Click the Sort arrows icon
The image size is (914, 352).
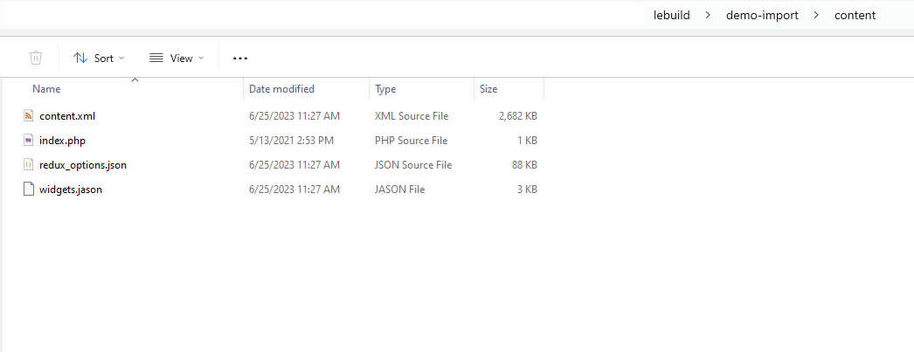click(80, 58)
